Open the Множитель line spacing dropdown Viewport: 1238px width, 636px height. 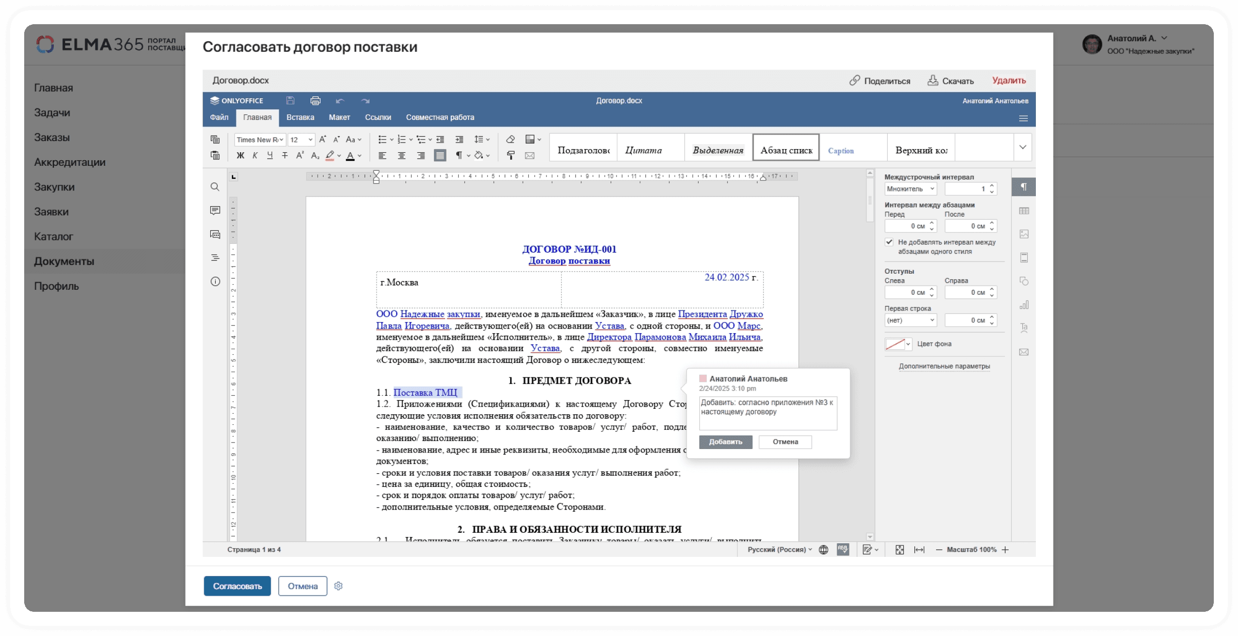[910, 188]
